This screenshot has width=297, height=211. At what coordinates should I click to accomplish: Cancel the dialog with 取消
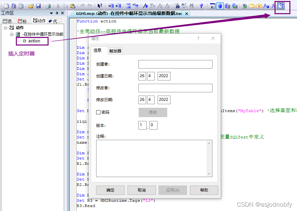click(142, 190)
